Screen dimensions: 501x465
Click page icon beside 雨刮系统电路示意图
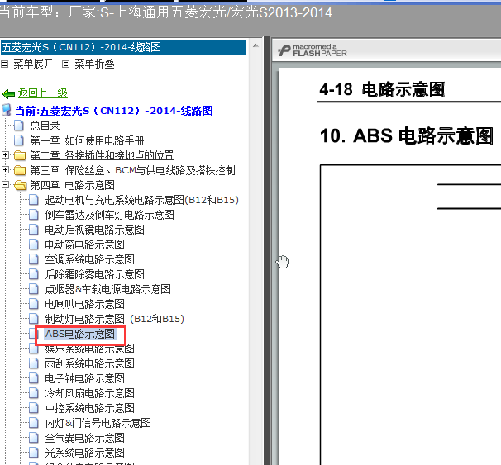34,363
